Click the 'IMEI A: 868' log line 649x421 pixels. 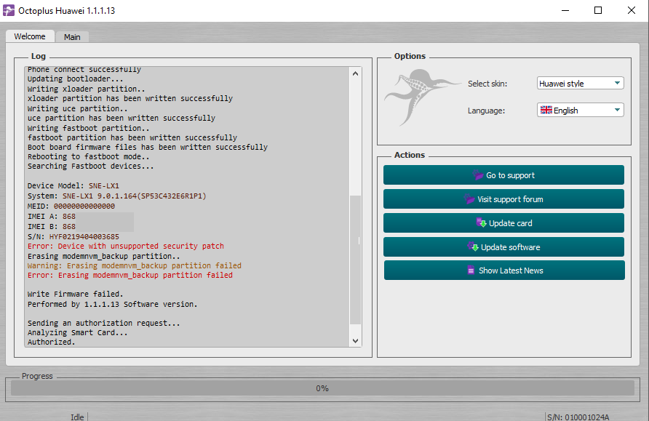pos(52,216)
